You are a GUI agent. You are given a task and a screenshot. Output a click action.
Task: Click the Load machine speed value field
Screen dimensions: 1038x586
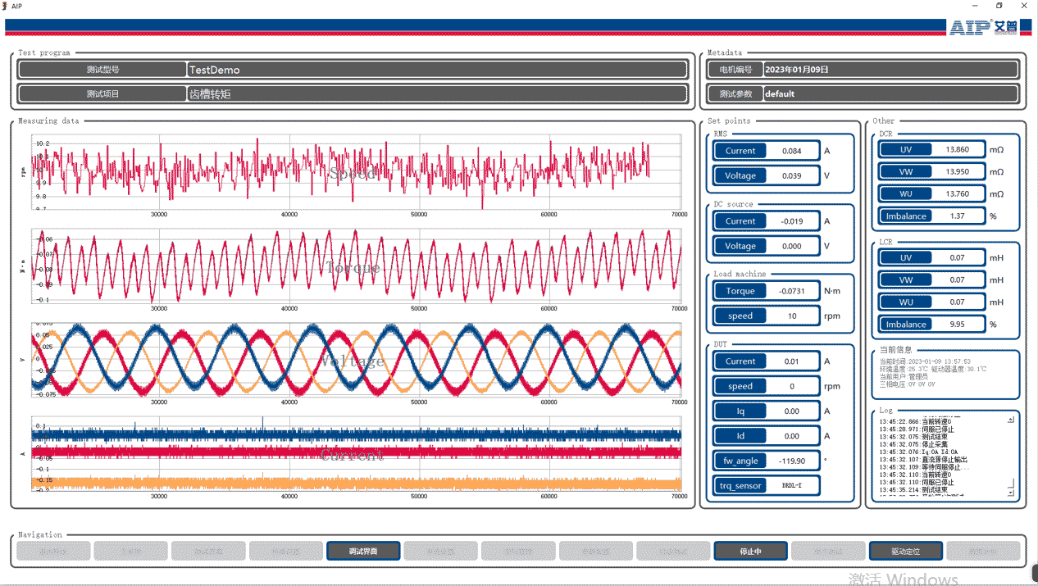click(791, 316)
